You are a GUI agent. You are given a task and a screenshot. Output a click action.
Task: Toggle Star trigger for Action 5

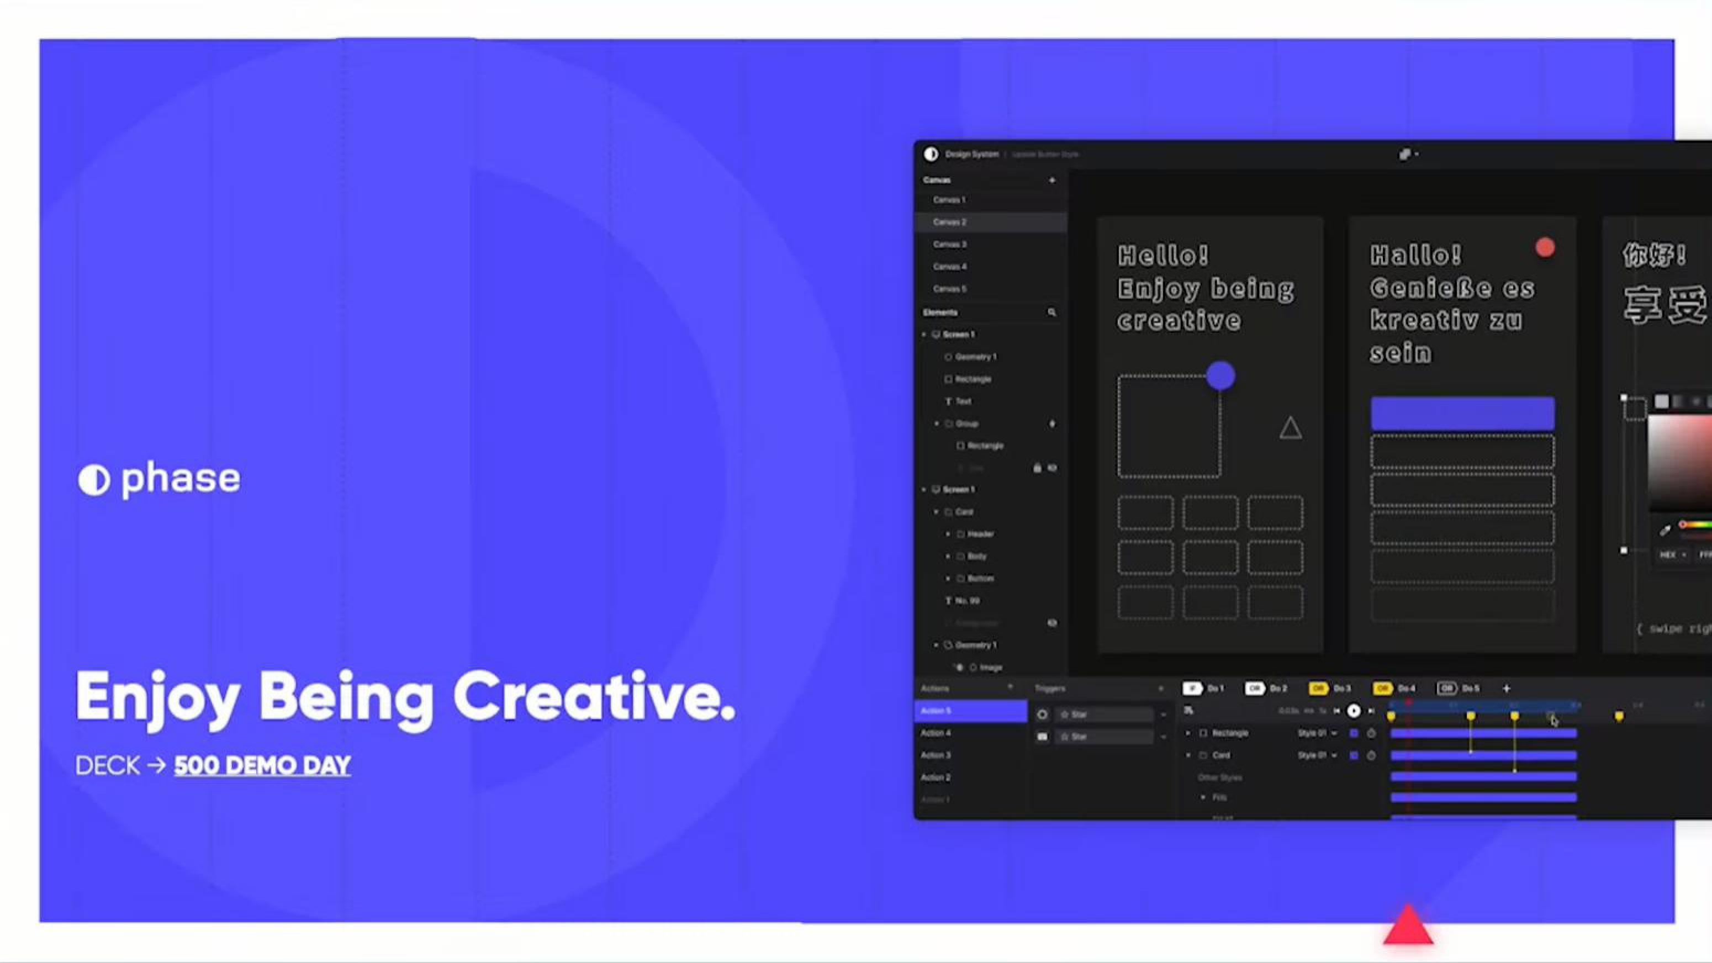(1042, 714)
